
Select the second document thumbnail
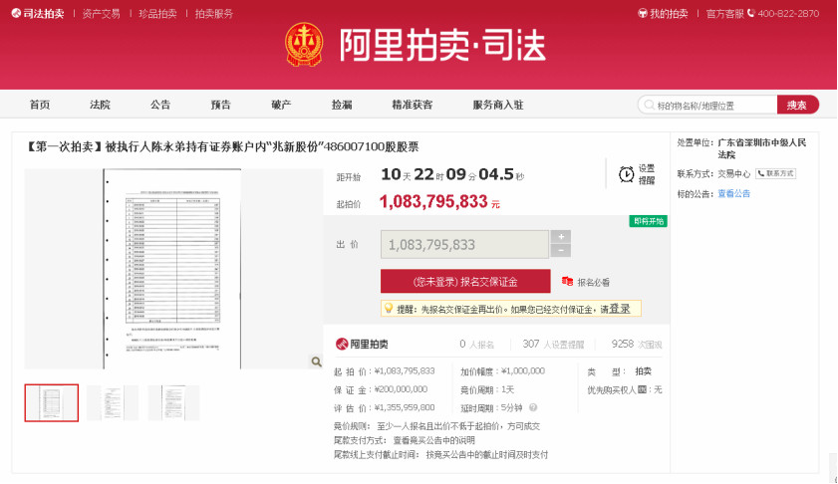click(x=113, y=402)
